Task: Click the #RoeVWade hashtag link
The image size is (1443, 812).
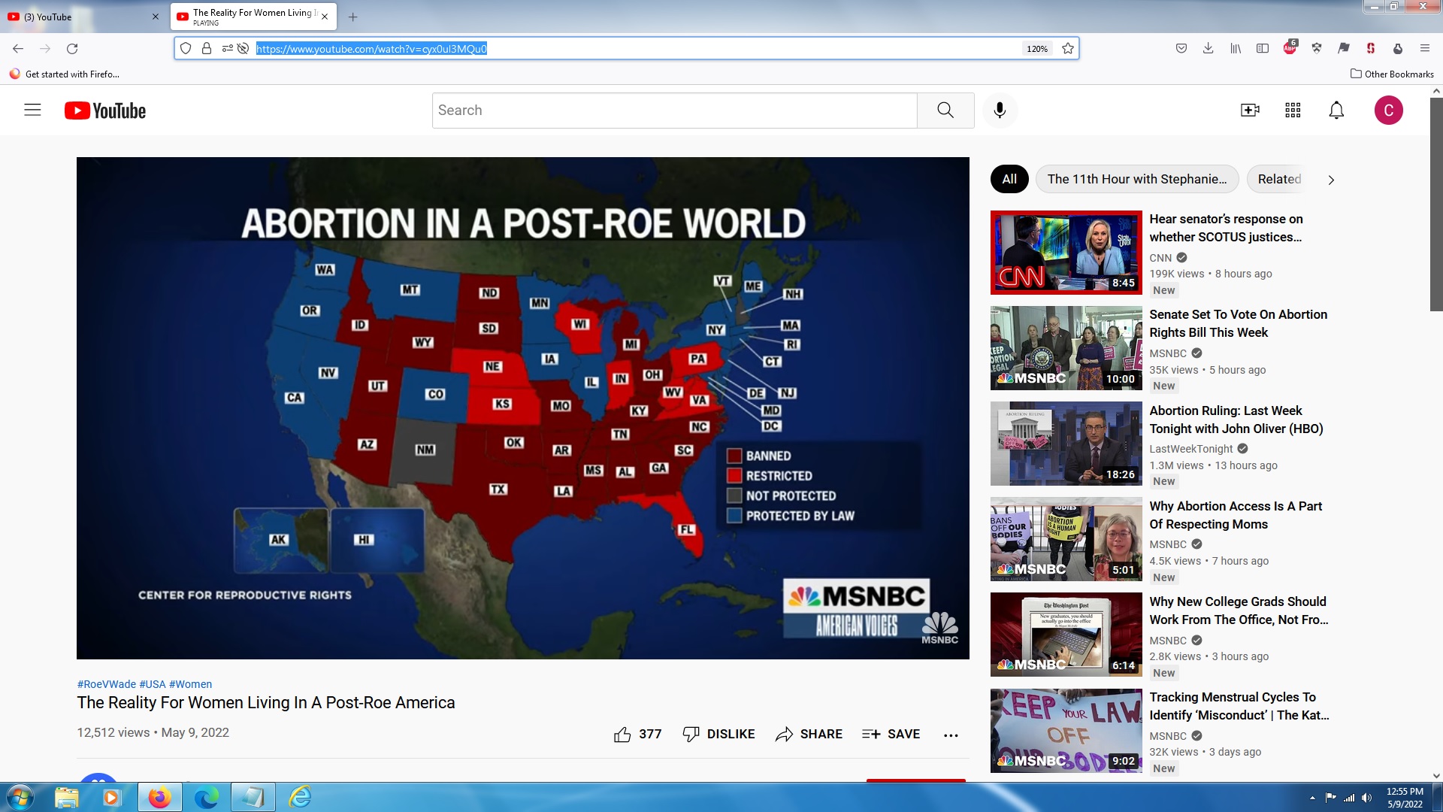Action: (106, 684)
